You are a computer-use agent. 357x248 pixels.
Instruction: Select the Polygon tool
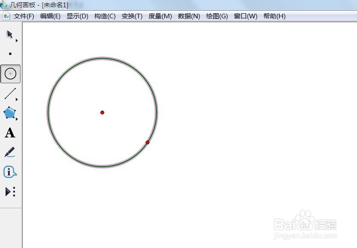(x=9, y=113)
